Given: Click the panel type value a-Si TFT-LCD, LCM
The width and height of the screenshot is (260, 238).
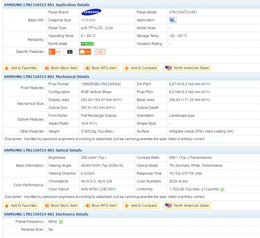Looking at the screenshot, I should [x=97, y=28].
